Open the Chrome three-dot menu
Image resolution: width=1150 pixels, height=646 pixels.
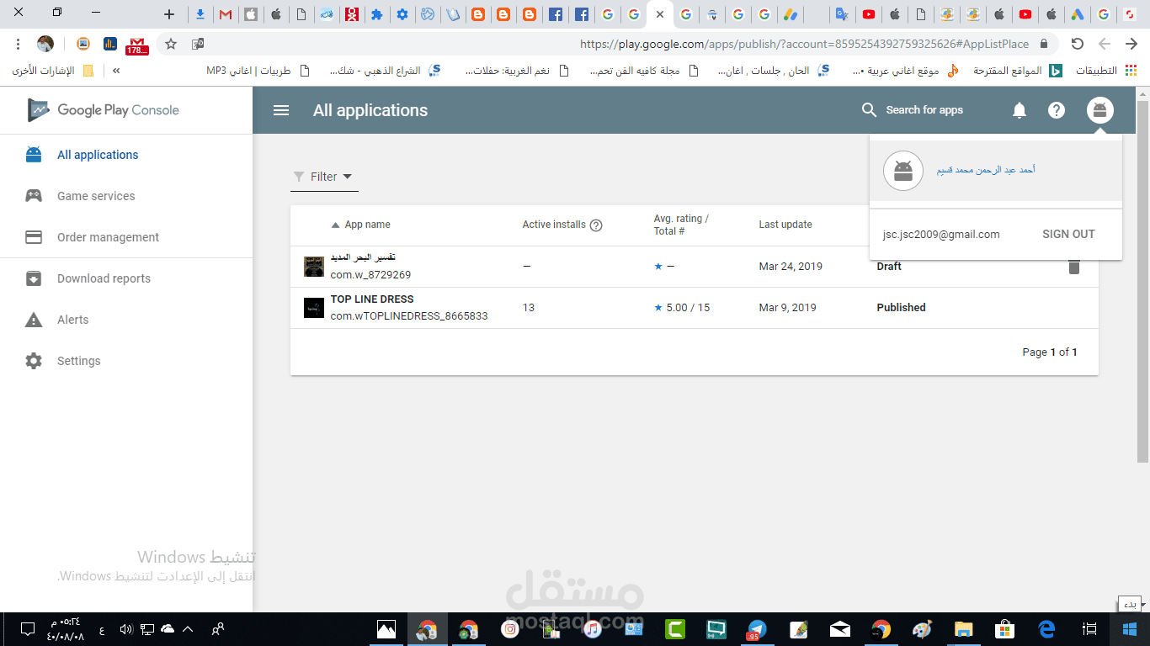19,44
